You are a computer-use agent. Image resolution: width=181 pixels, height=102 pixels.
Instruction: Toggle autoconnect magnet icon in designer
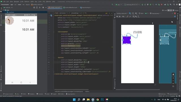point(120,16)
